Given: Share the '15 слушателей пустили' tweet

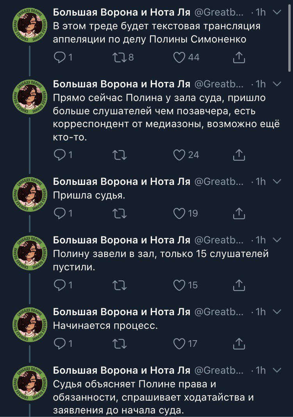Looking at the screenshot, I should click(x=239, y=285).
